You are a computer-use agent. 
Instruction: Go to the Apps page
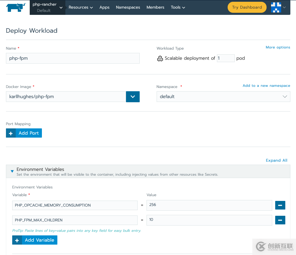point(104,7)
